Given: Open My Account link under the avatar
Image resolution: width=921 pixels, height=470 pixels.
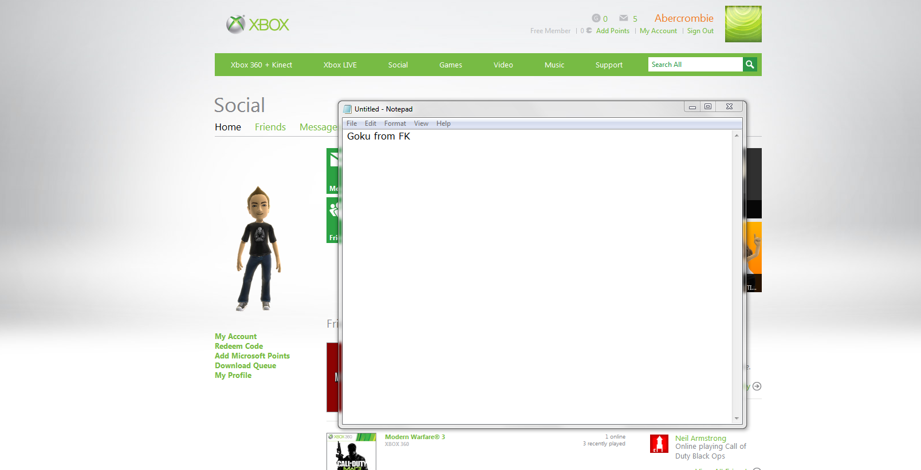Looking at the screenshot, I should [x=235, y=336].
